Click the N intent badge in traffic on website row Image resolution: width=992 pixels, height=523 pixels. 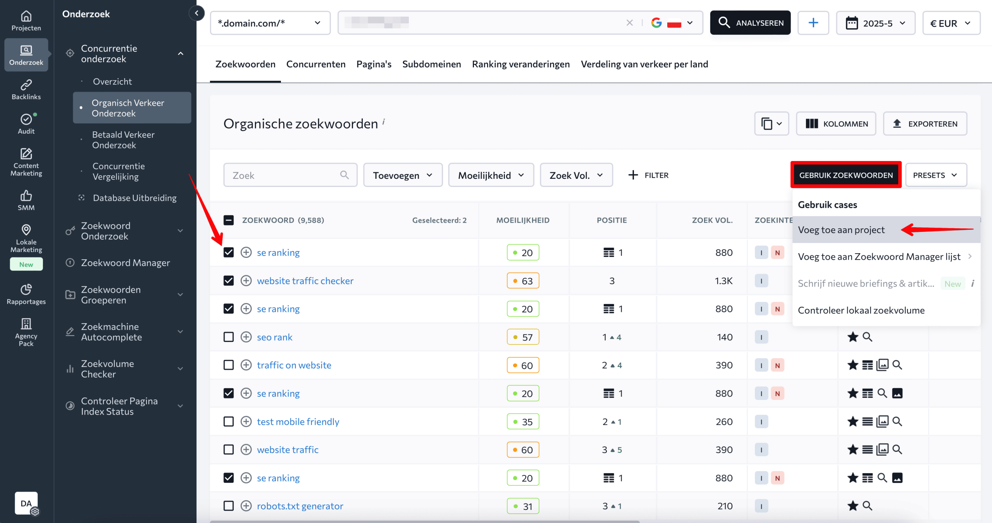[x=777, y=365]
